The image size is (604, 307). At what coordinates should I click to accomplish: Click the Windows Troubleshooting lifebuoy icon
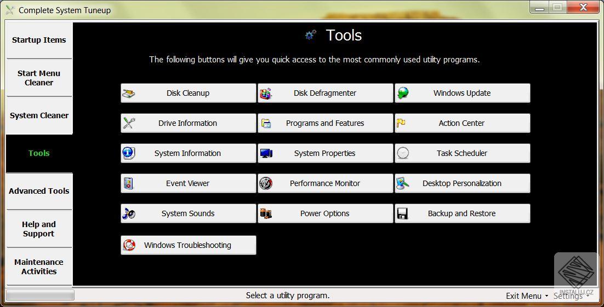[x=129, y=245]
